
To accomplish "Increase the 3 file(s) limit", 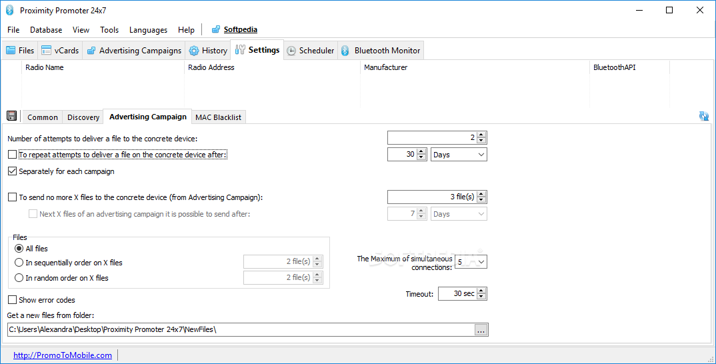I will [482, 194].
